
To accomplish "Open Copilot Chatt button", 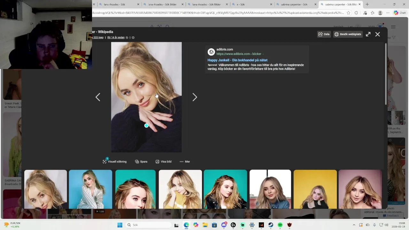I will click(400, 13).
